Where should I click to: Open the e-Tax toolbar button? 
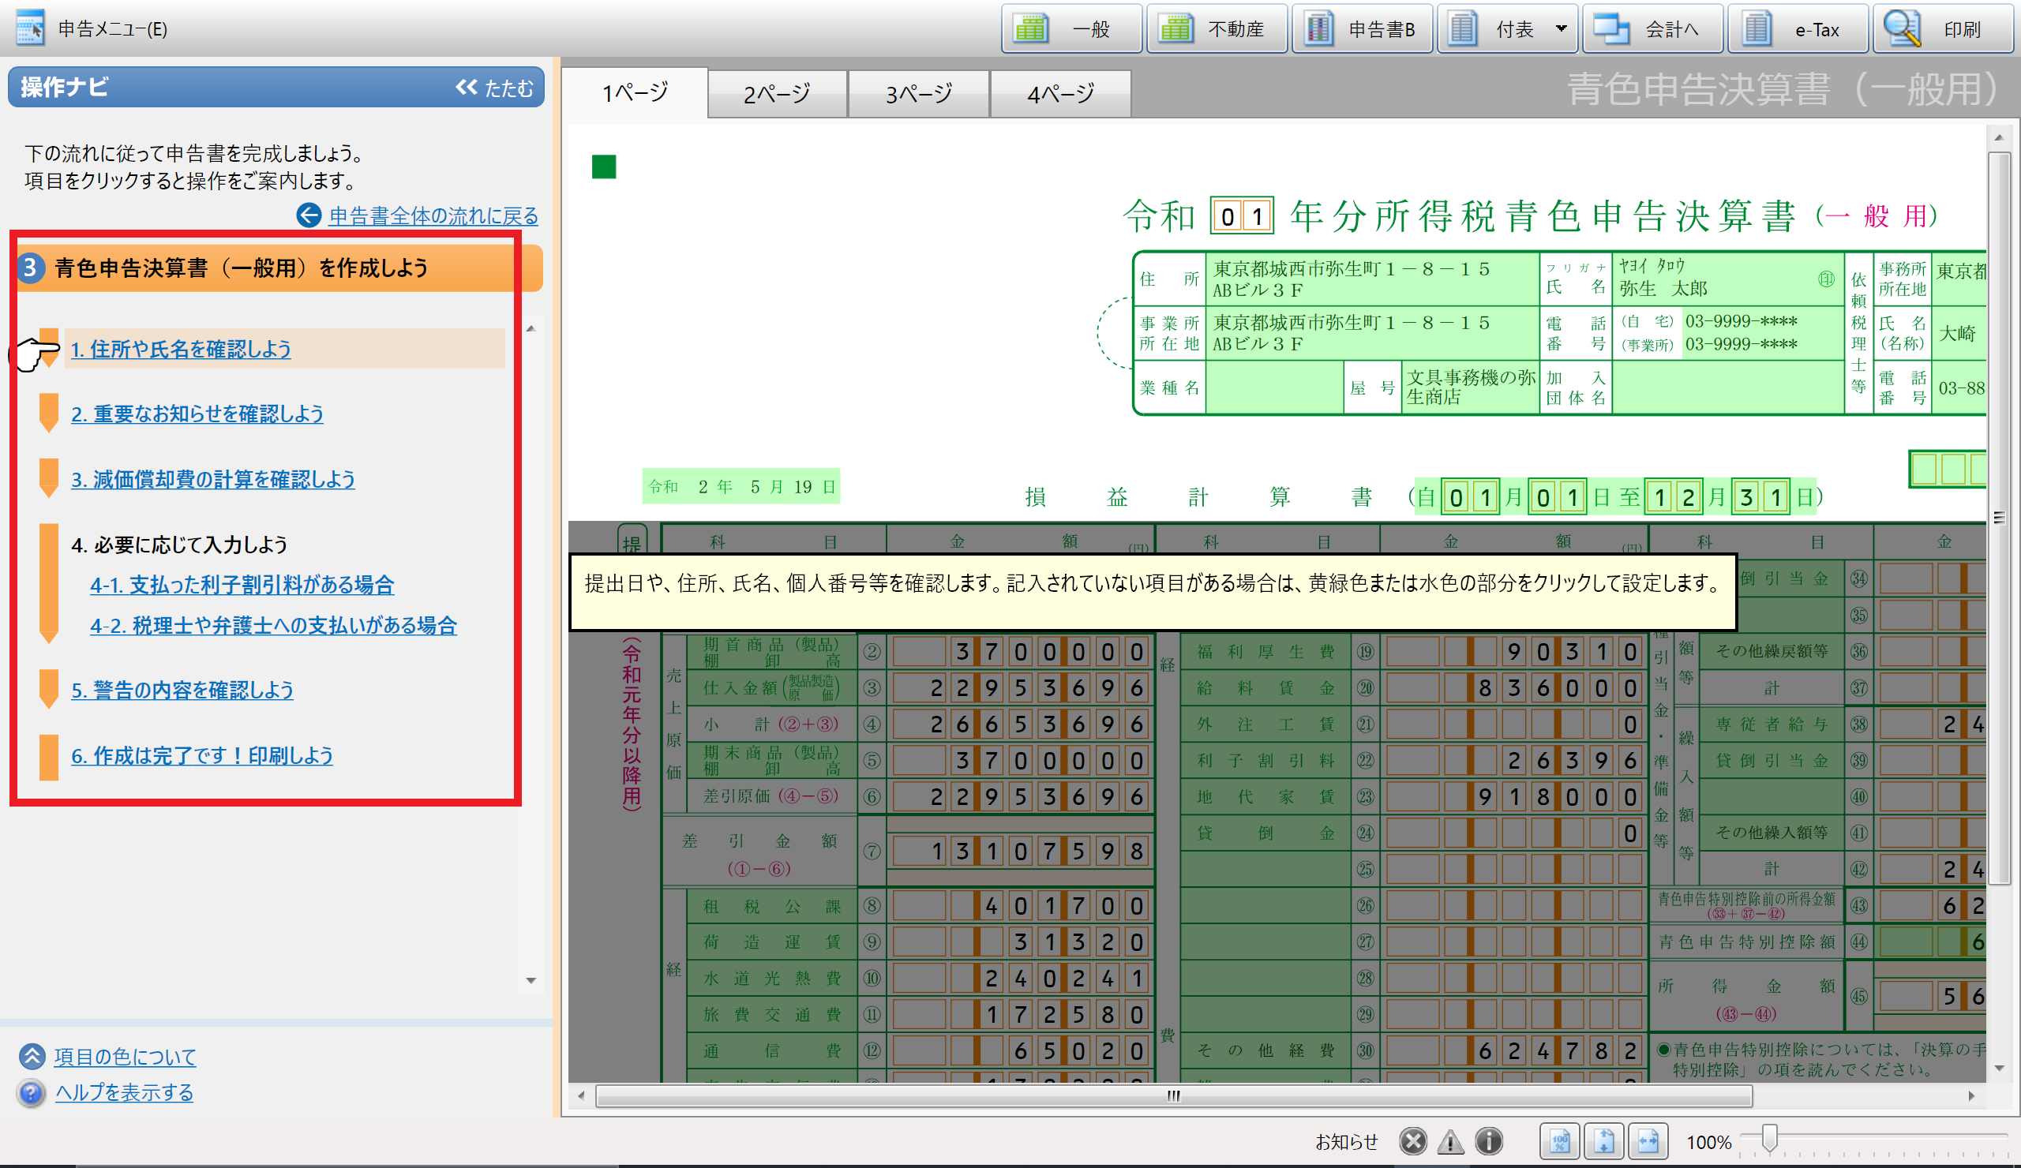click(x=1798, y=29)
